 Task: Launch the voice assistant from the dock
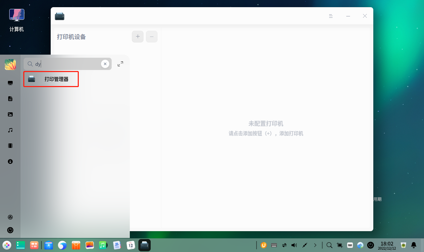[x=360, y=245]
